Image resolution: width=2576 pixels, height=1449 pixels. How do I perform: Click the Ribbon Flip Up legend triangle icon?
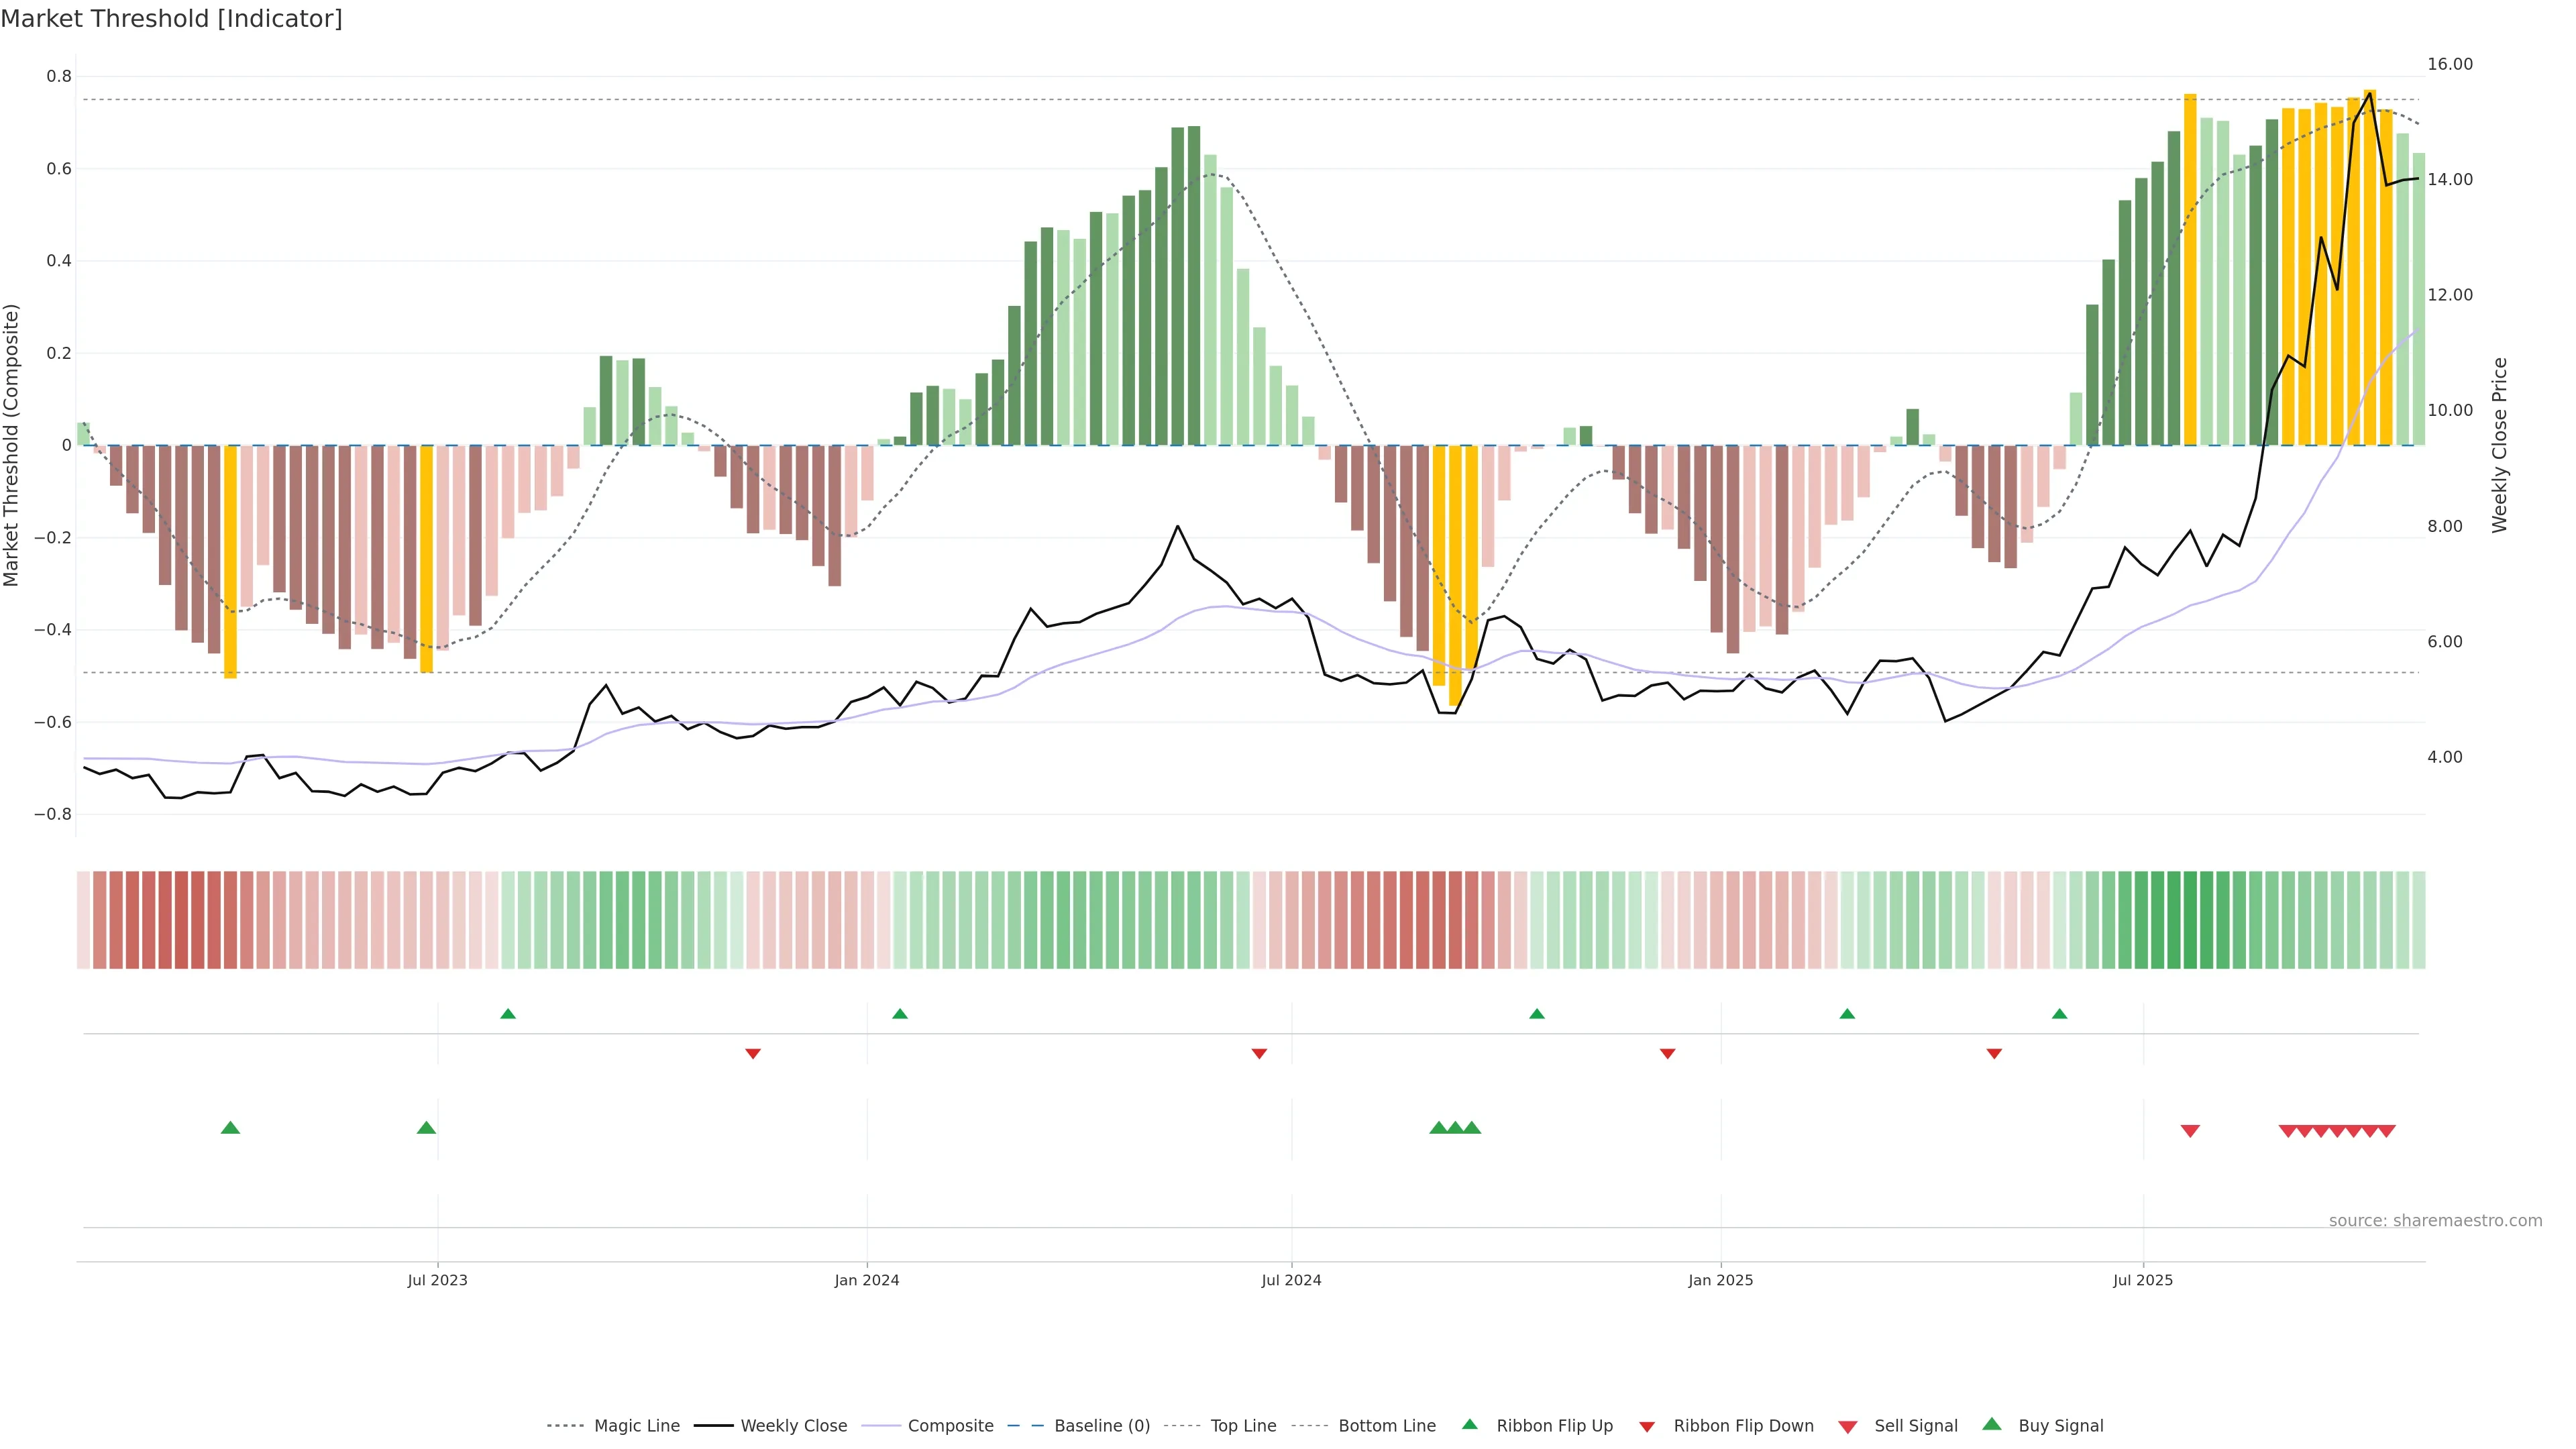pos(1469,1424)
